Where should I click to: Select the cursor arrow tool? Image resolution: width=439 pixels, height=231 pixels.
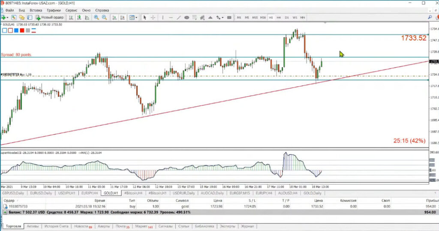[145, 18]
